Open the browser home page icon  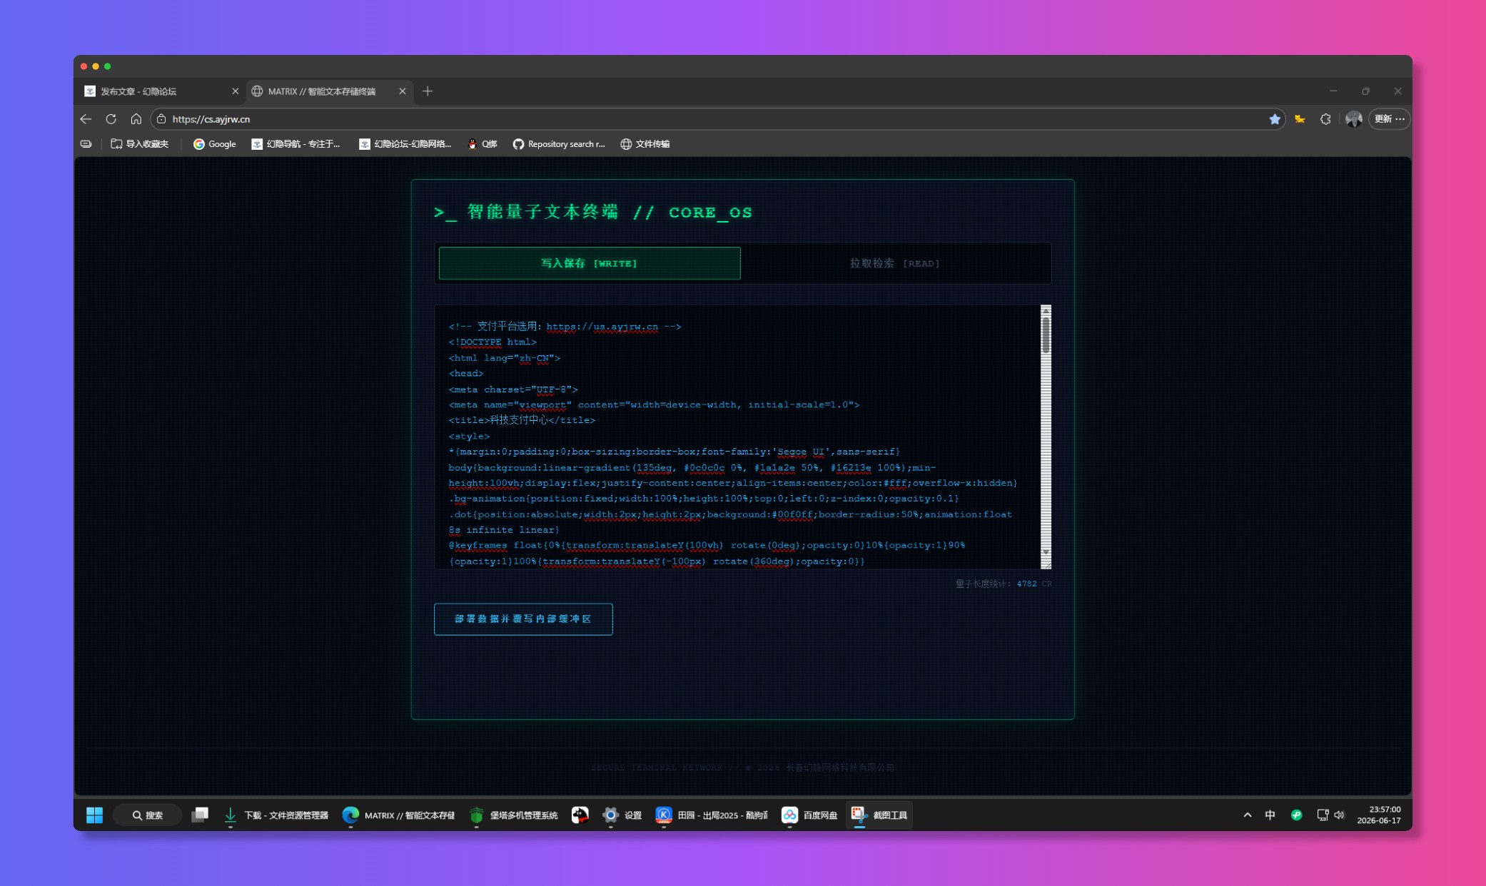pos(136,119)
